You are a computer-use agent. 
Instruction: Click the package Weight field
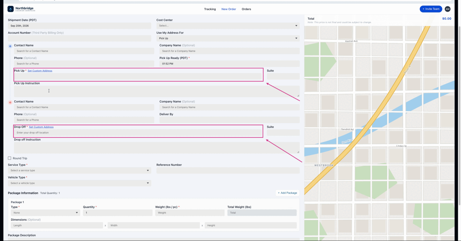coord(190,213)
